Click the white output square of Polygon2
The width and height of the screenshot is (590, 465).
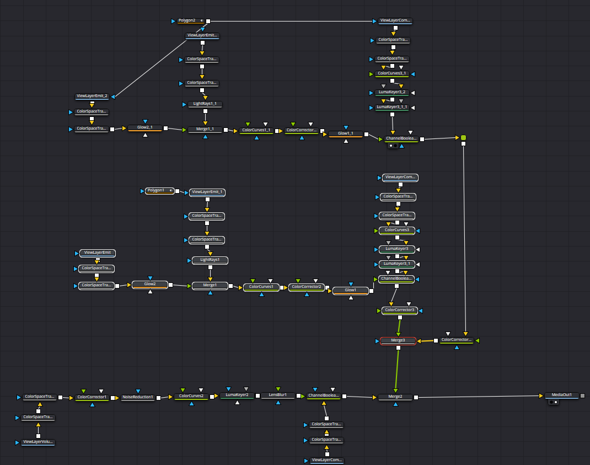coord(208,21)
